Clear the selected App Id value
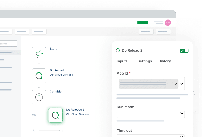The width and height of the screenshot is (202, 137). (176, 84)
